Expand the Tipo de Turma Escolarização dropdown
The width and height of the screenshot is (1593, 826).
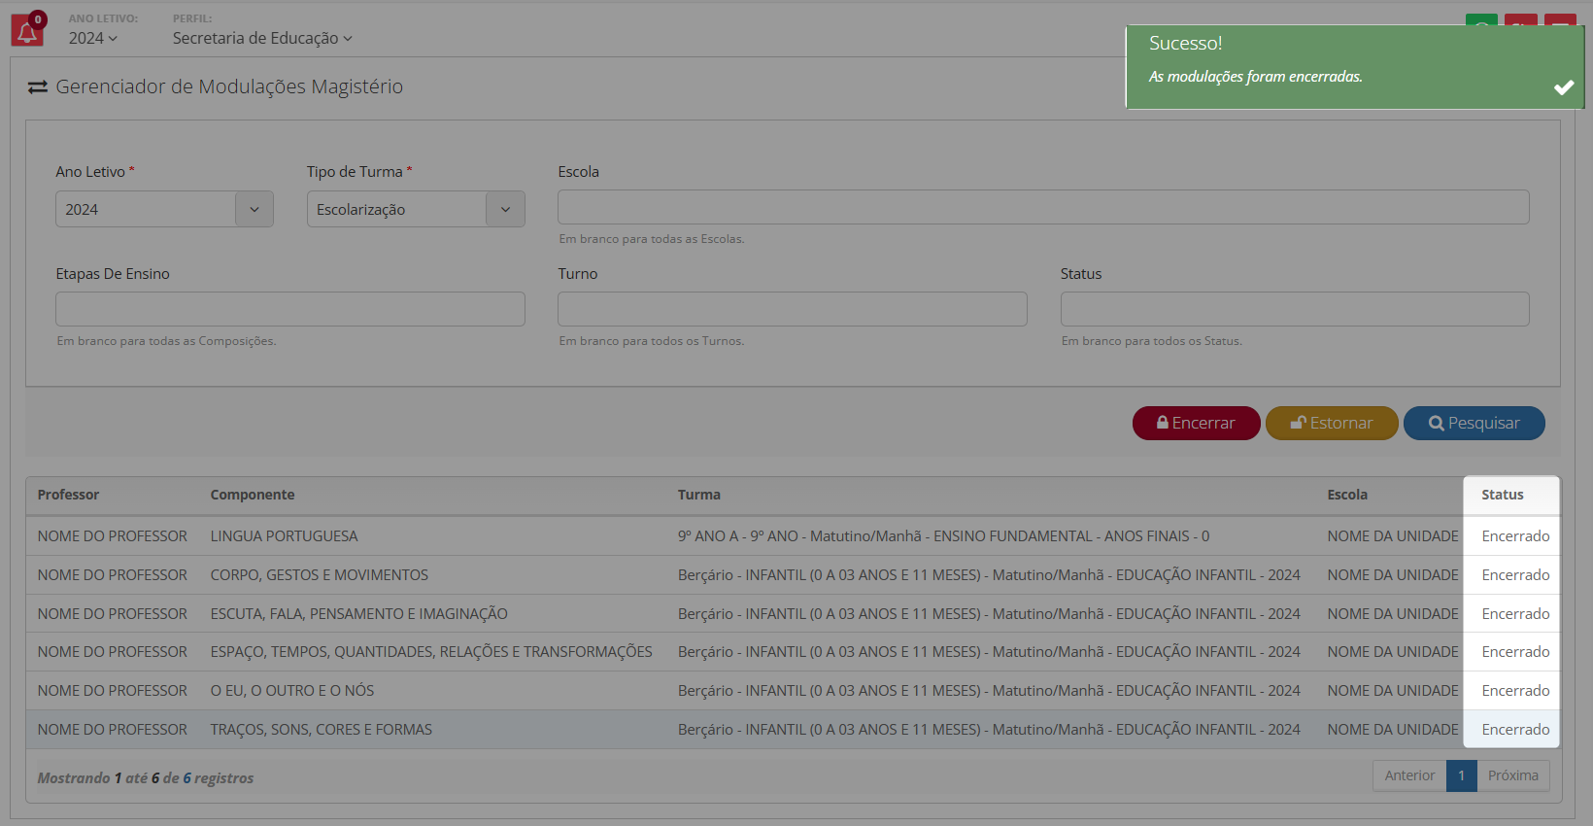[x=416, y=209]
